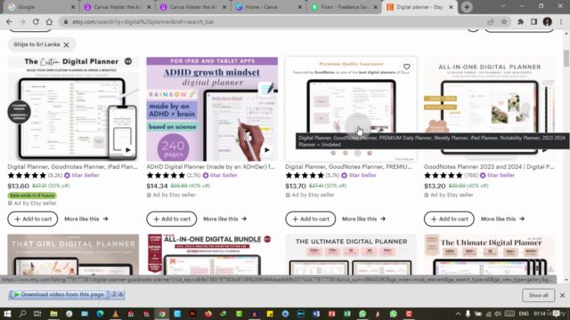Viewport: 570px width, 320px height.
Task: Open the extensions puzzle icon
Action: [520, 21]
